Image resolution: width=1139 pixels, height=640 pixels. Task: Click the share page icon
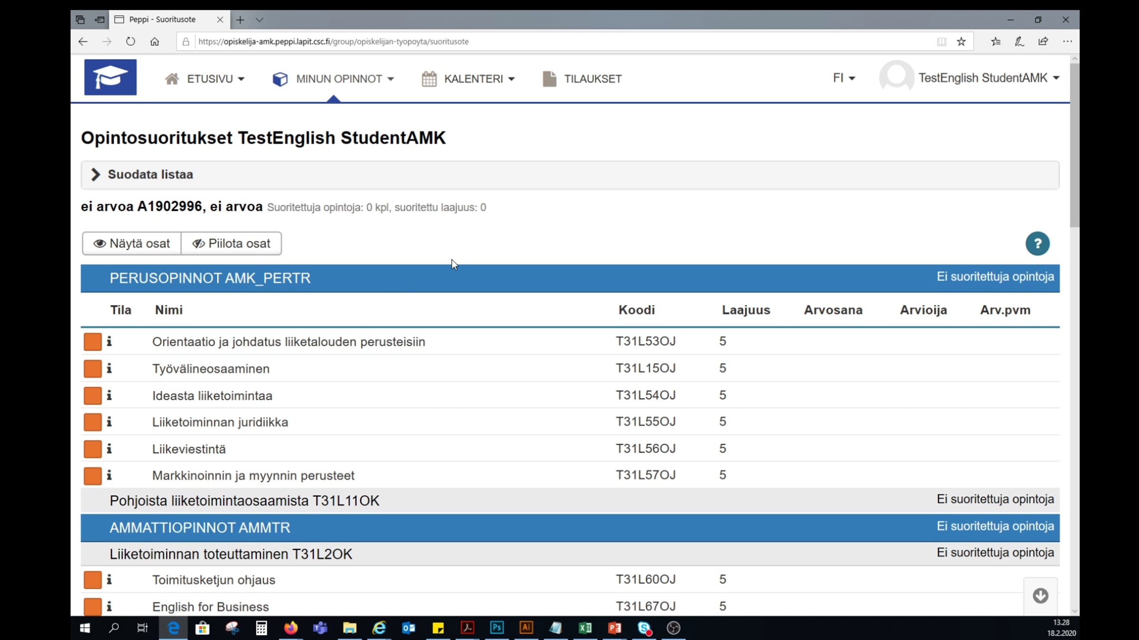(1043, 42)
